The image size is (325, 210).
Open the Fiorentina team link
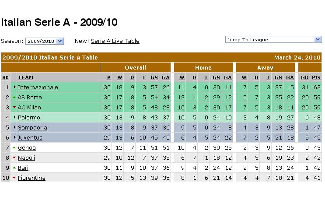(31, 178)
